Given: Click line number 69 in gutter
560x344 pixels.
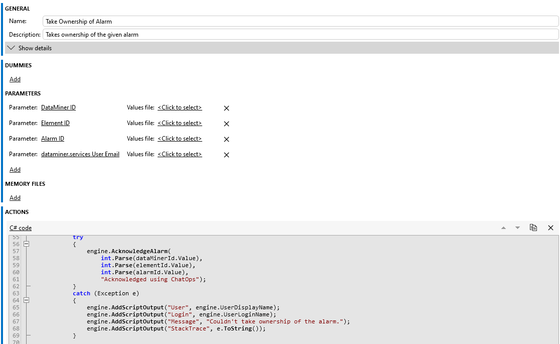Looking at the screenshot, I should tap(16, 335).
